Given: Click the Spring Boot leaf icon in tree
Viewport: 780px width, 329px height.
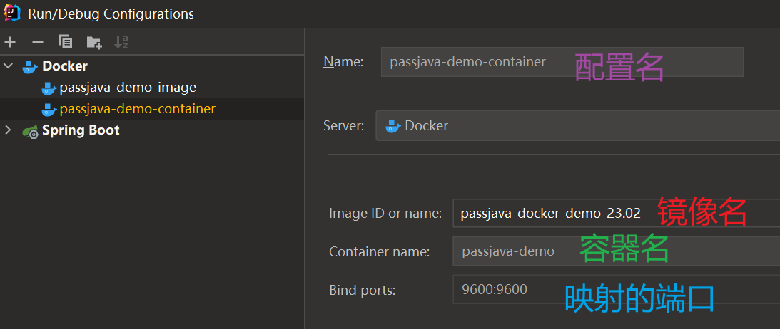Looking at the screenshot, I should [x=30, y=130].
